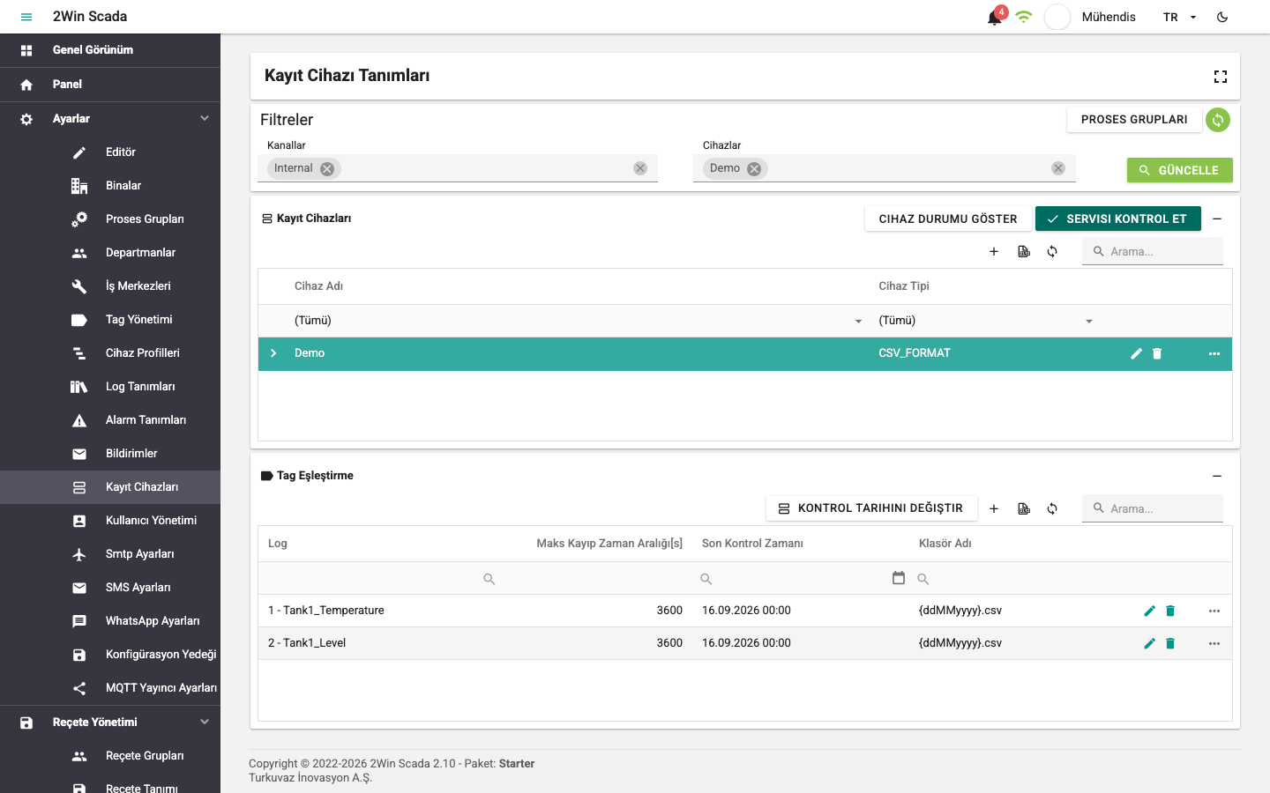Remove the Demo device chip

tap(754, 169)
